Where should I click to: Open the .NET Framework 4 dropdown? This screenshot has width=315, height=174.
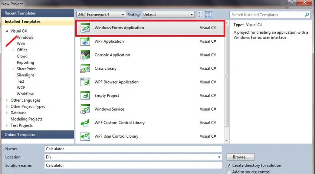101,14
